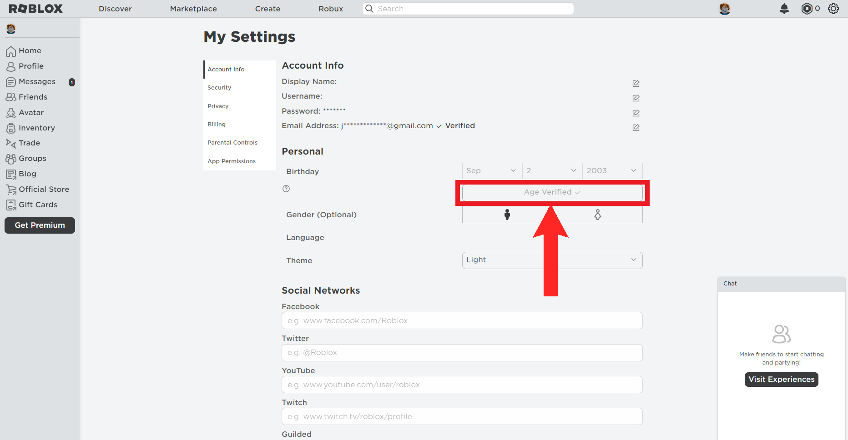Edit the Display Name
The height and width of the screenshot is (440, 848).
[x=636, y=84]
